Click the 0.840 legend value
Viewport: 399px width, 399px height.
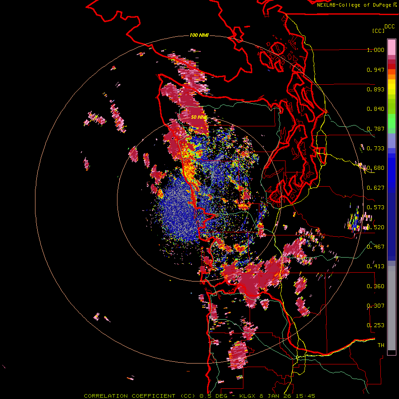tap(376, 109)
